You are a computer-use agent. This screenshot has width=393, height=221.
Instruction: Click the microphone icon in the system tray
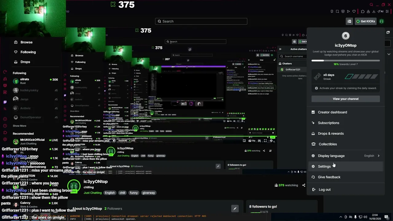pos(356,217)
